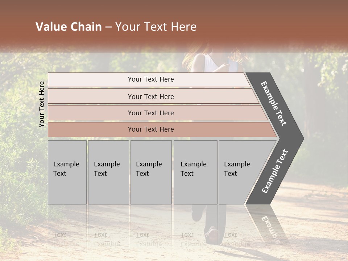Click the bold "Value Chain" title words

(x=69, y=27)
